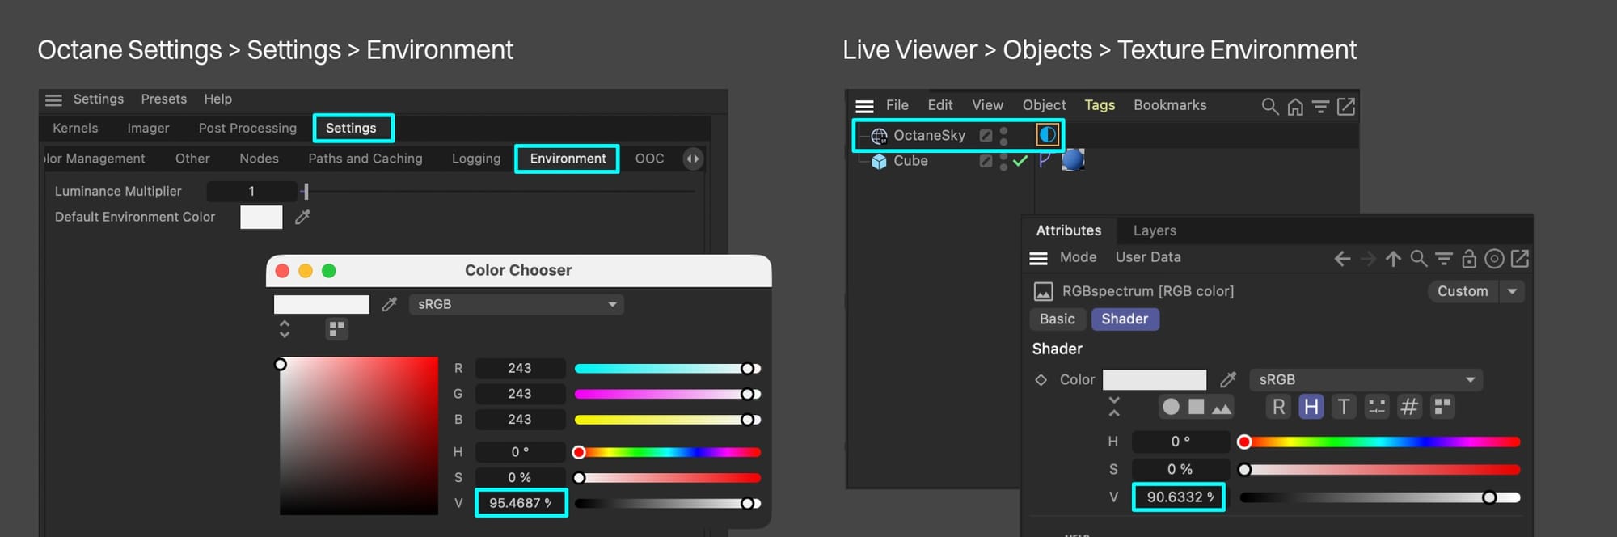The width and height of the screenshot is (1617, 537).
Task: Select the Cube's blue material tag
Action: [1073, 160]
